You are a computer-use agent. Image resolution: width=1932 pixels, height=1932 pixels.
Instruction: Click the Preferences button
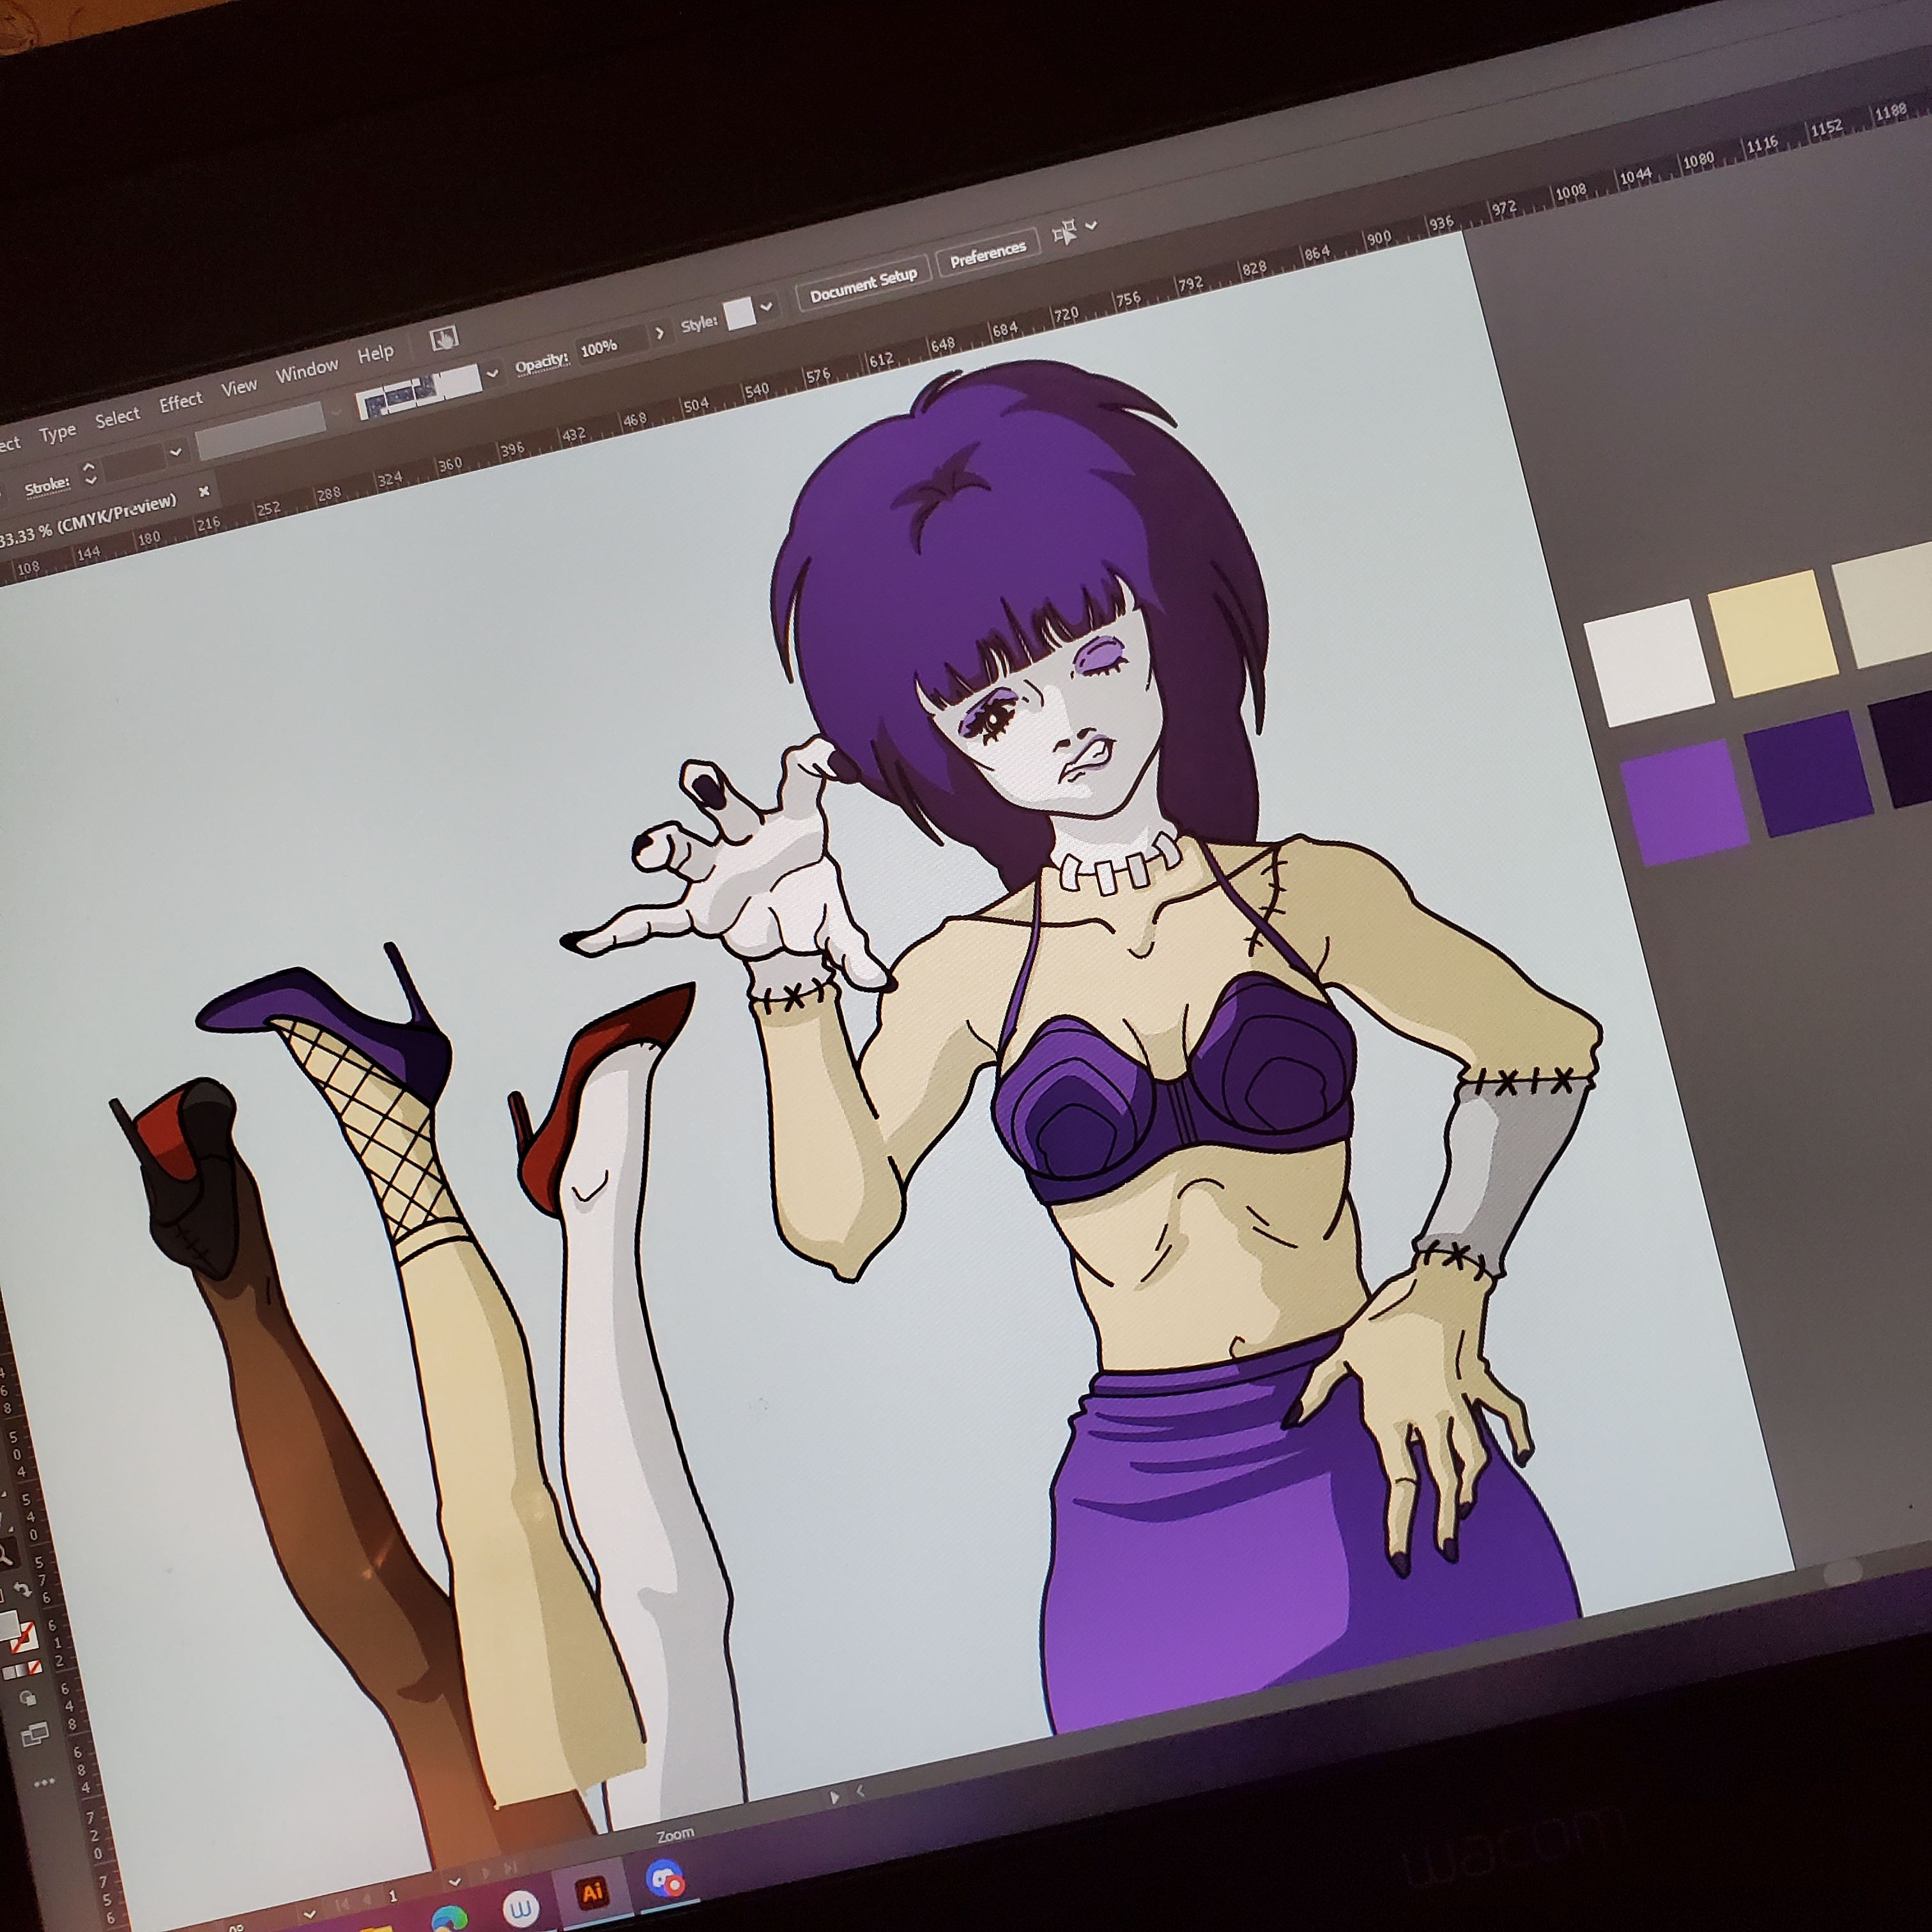click(988, 254)
